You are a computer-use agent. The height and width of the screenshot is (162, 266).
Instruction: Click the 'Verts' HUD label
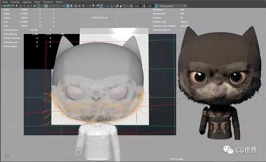[6, 9]
